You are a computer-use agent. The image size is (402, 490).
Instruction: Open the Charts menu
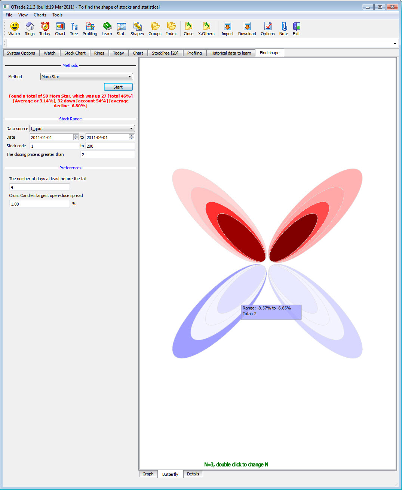[40, 15]
